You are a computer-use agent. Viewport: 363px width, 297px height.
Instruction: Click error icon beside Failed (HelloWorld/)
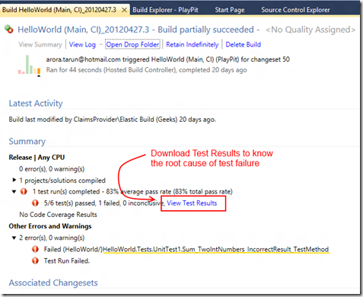[35, 249]
